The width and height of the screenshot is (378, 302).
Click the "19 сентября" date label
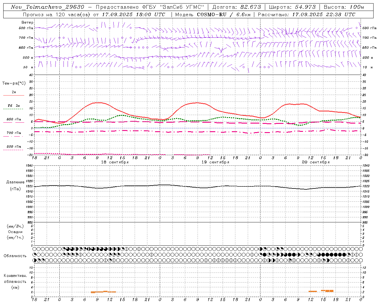(x=215, y=162)
